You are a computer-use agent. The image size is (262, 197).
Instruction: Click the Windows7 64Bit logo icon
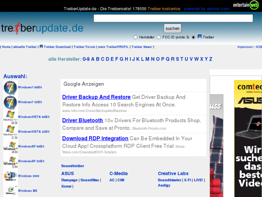click(x=10, y=88)
